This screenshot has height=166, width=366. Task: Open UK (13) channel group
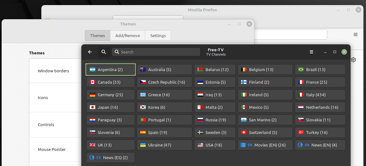click(111, 145)
